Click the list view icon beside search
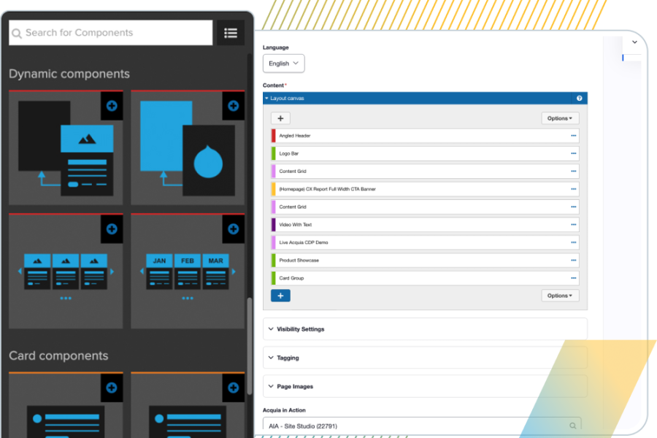This screenshot has height=438, width=657. (231, 33)
